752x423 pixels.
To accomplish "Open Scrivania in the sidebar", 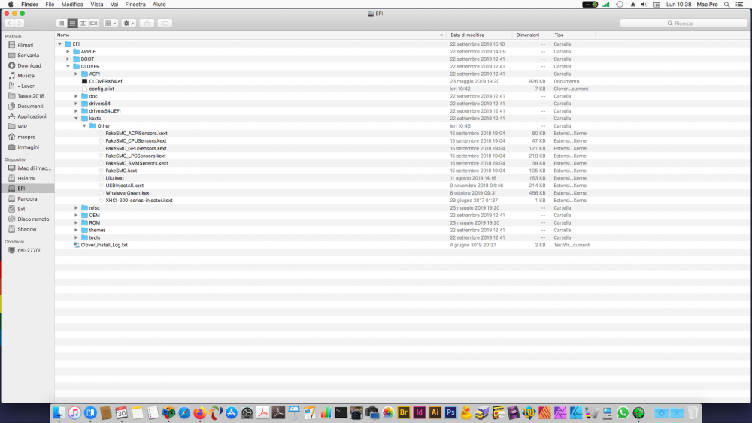I will point(29,55).
